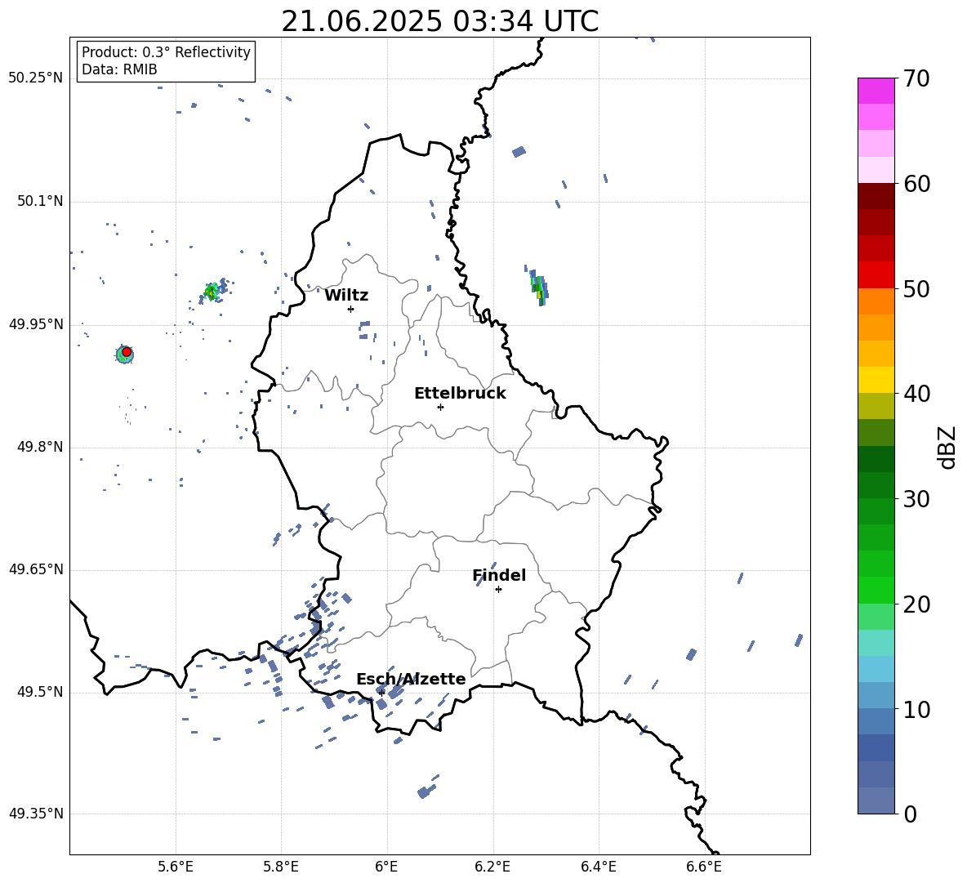Click the green-yellow echo cell east of Wiltz
Image resolution: width=967 pixels, height=883 pixels.
[540, 288]
